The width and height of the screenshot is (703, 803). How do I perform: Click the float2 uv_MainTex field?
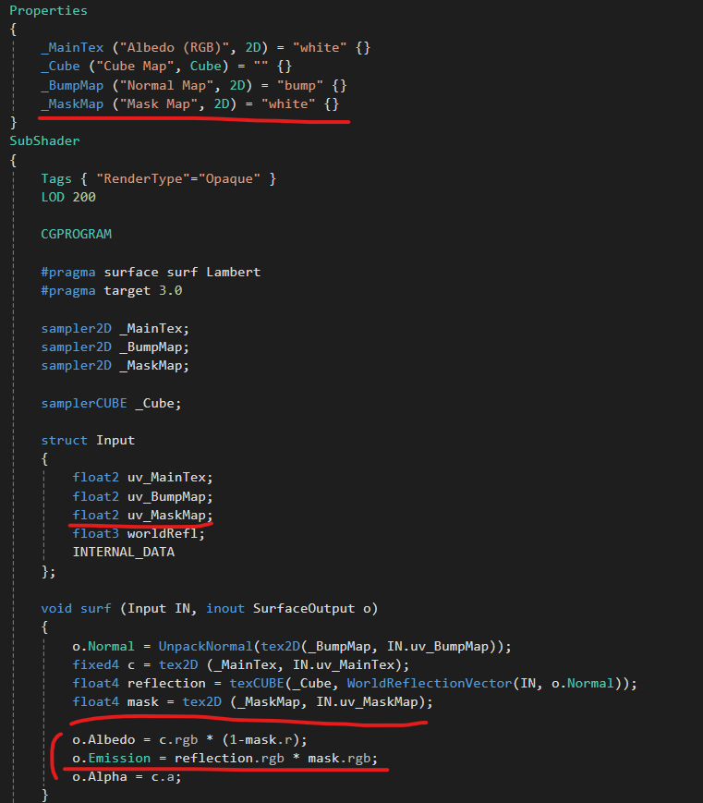coord(143,478)
